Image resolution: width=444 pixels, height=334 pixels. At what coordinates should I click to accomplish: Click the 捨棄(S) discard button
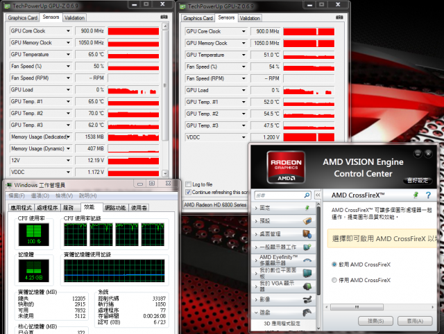[375, 321]
